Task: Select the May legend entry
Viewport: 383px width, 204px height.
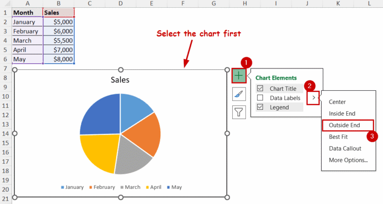Action: [176, 187]
